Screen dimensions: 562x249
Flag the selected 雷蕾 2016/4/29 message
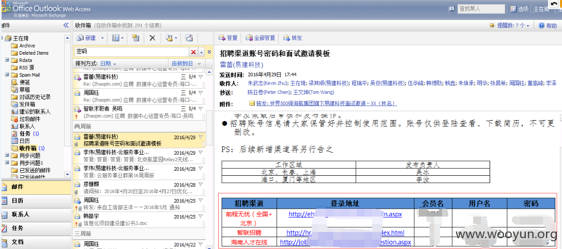click(x=201, y=137)
